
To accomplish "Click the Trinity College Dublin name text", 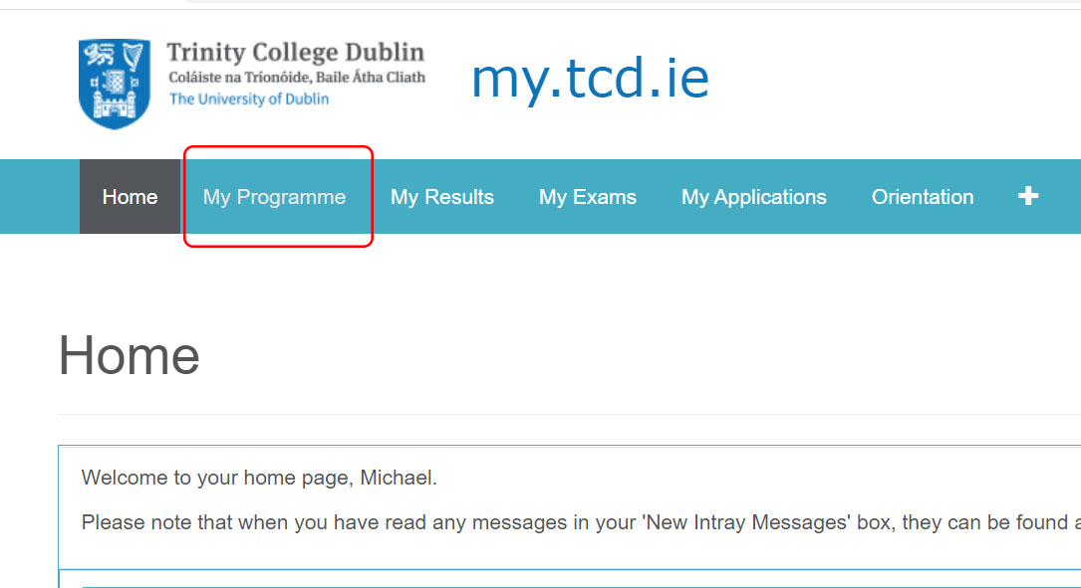I will (x=296, y=53).
